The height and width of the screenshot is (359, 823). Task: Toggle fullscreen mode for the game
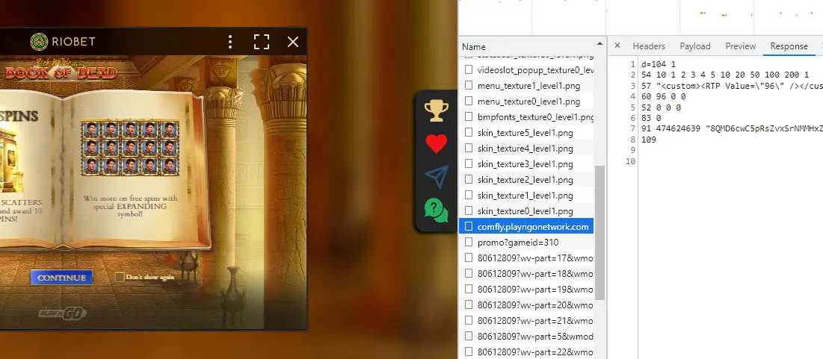pos(262,42)
